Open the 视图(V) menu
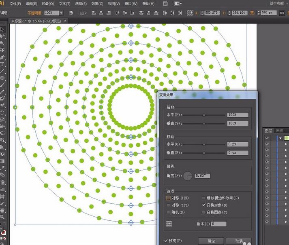The width and height of the screenshot is (289, 245). [114, 4]
